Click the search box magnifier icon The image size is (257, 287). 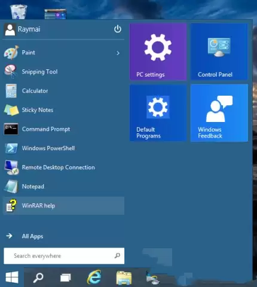click(117, 255)
